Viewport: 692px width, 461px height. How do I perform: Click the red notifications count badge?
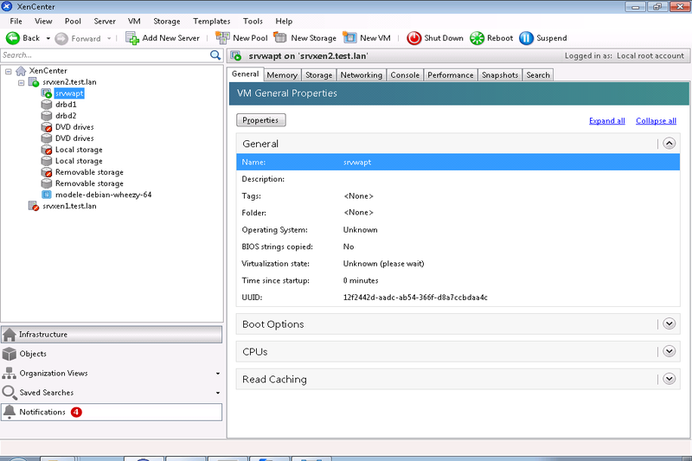coord(76,412)
